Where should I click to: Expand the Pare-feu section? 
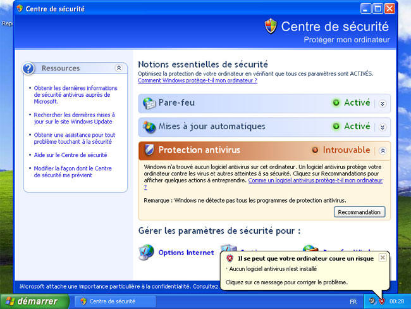(382, 103)
